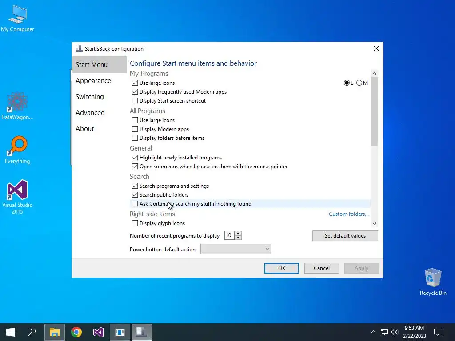Click OK to save settings
The height and width of the screenshot is (341, 455).
[281, 268]
